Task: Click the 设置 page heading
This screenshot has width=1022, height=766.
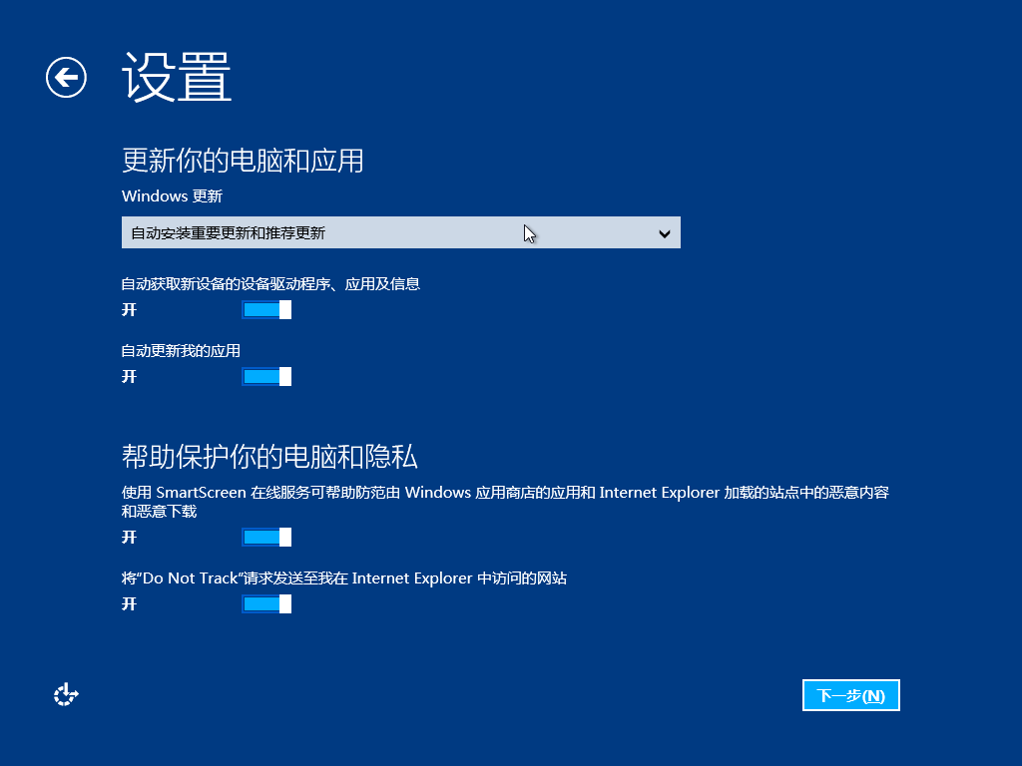Action: [x=176, y=77]
